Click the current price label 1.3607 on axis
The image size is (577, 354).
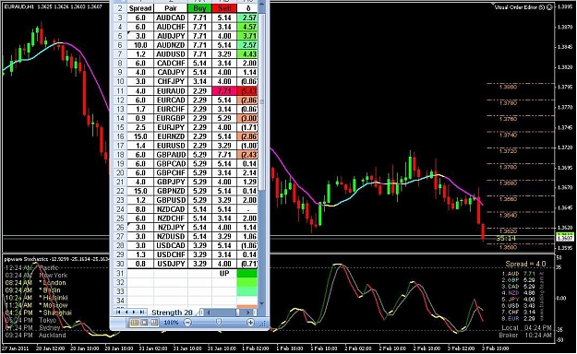(565, 238)
